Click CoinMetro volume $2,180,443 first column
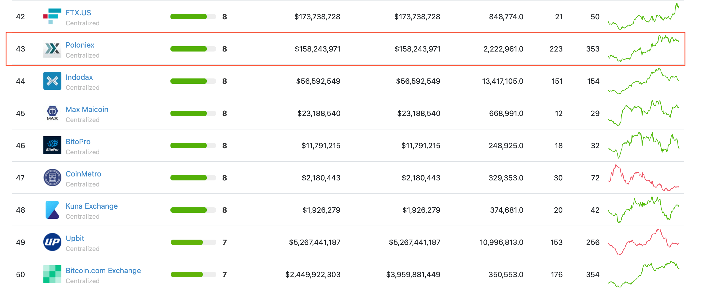The image size is (704, 289). coord(321,178)
